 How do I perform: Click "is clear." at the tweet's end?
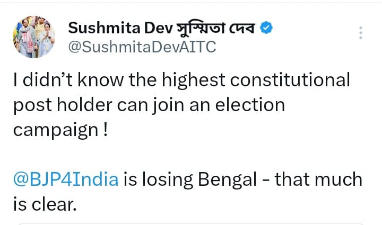click(45, 203)
